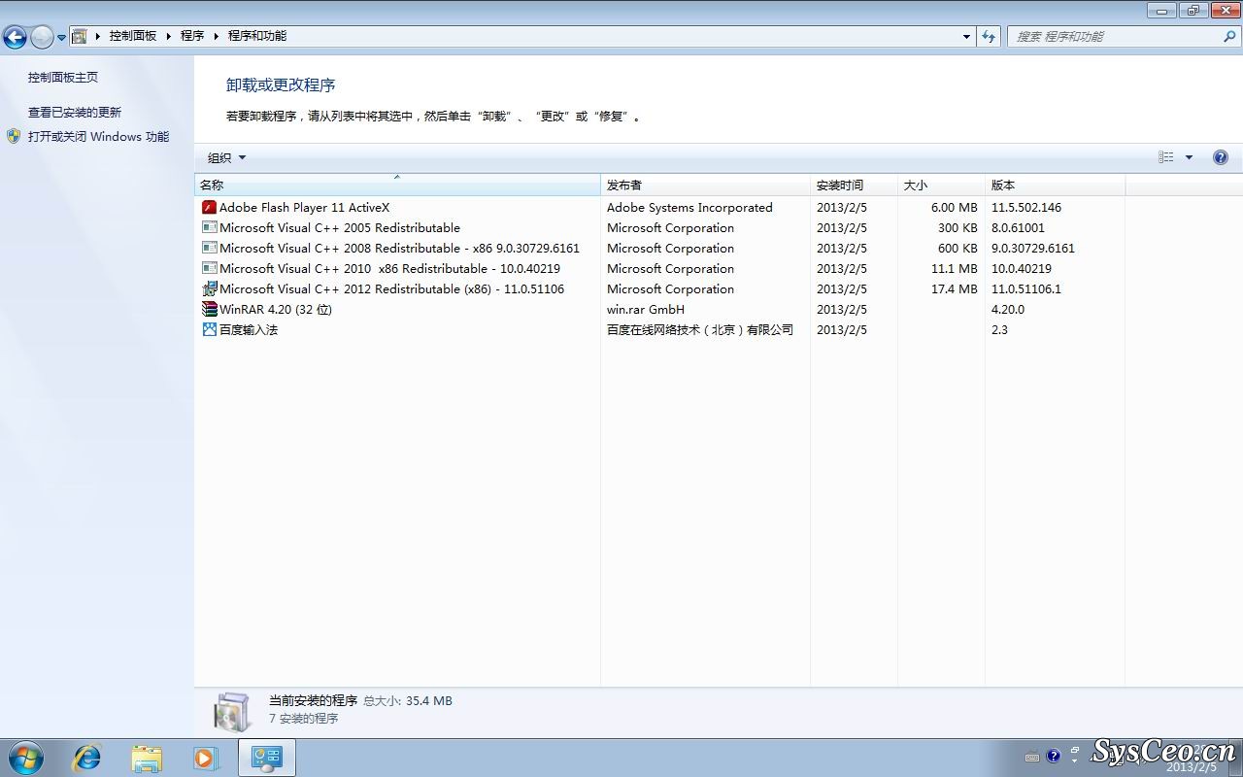The width and height of the screenshot is (1243, 777).
Task: Open the Windows Start menu orb
Action: [24, 758]
